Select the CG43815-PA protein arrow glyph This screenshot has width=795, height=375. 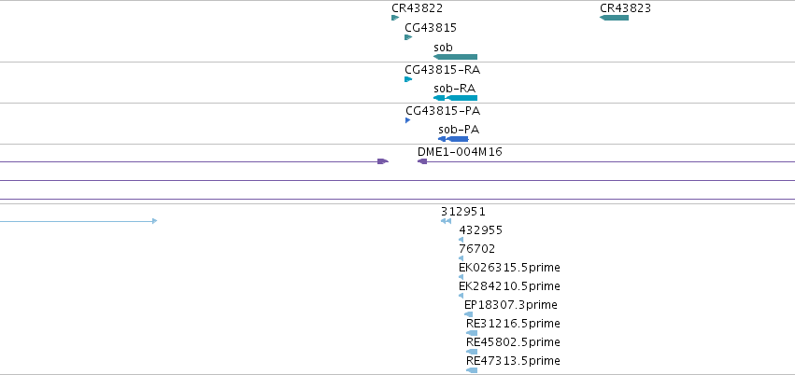407,120
